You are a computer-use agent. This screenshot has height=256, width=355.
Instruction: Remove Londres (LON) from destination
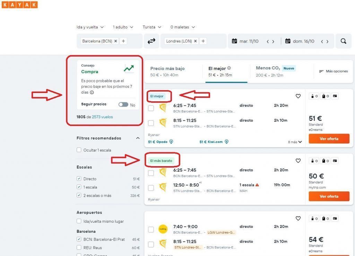click(196, 41)
